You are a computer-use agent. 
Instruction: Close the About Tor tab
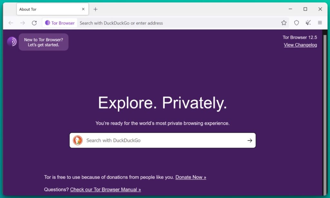(83, 9)
